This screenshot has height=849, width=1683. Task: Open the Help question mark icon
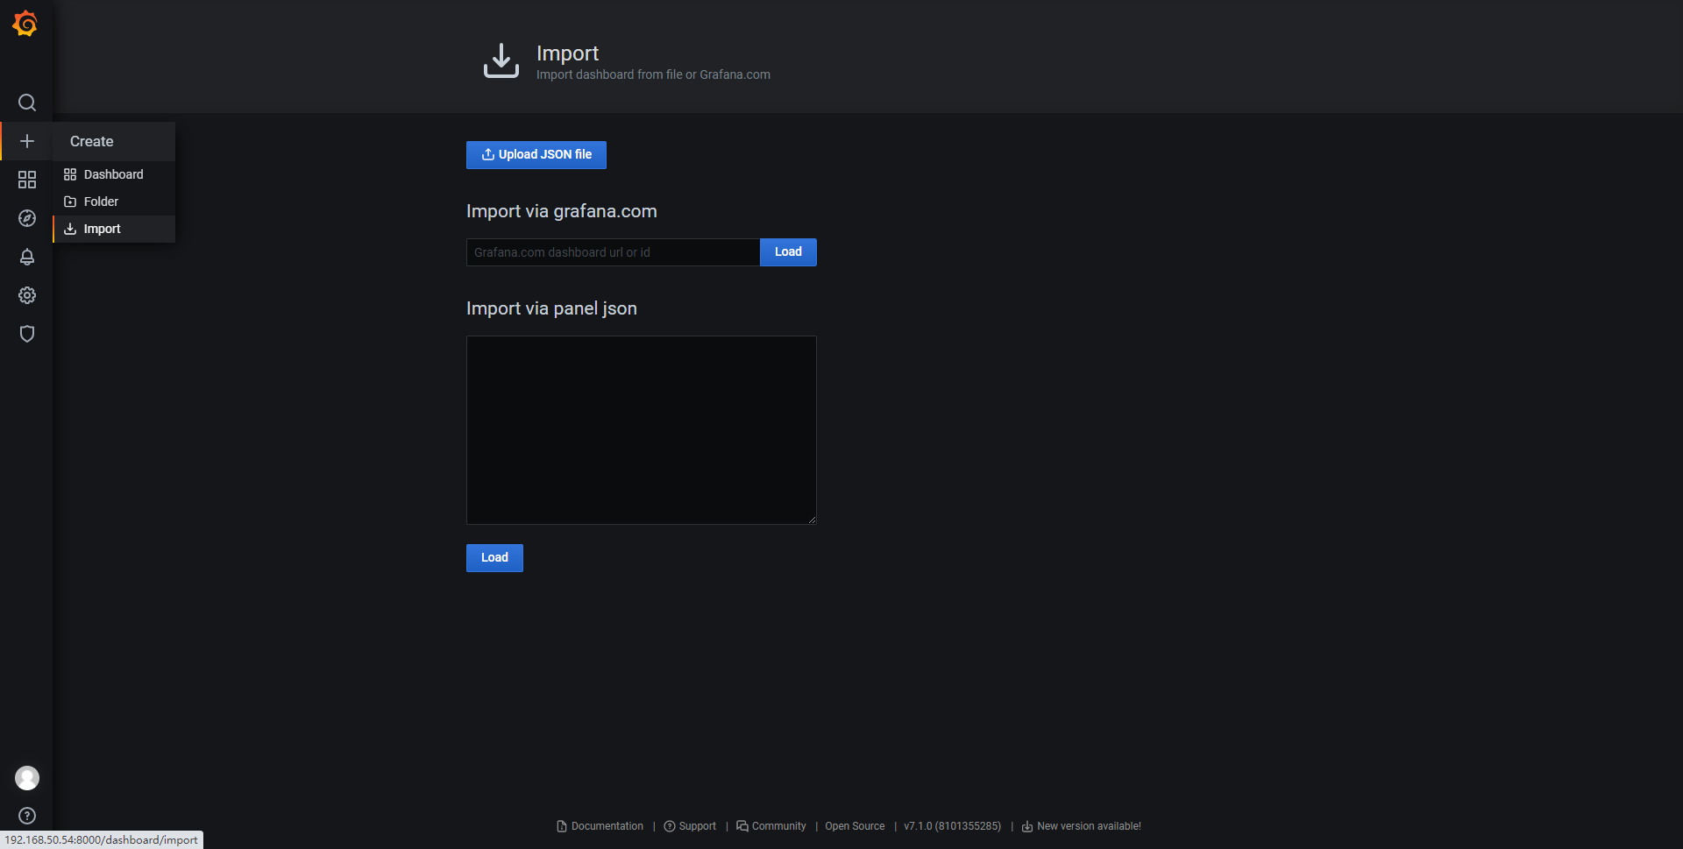27,816
